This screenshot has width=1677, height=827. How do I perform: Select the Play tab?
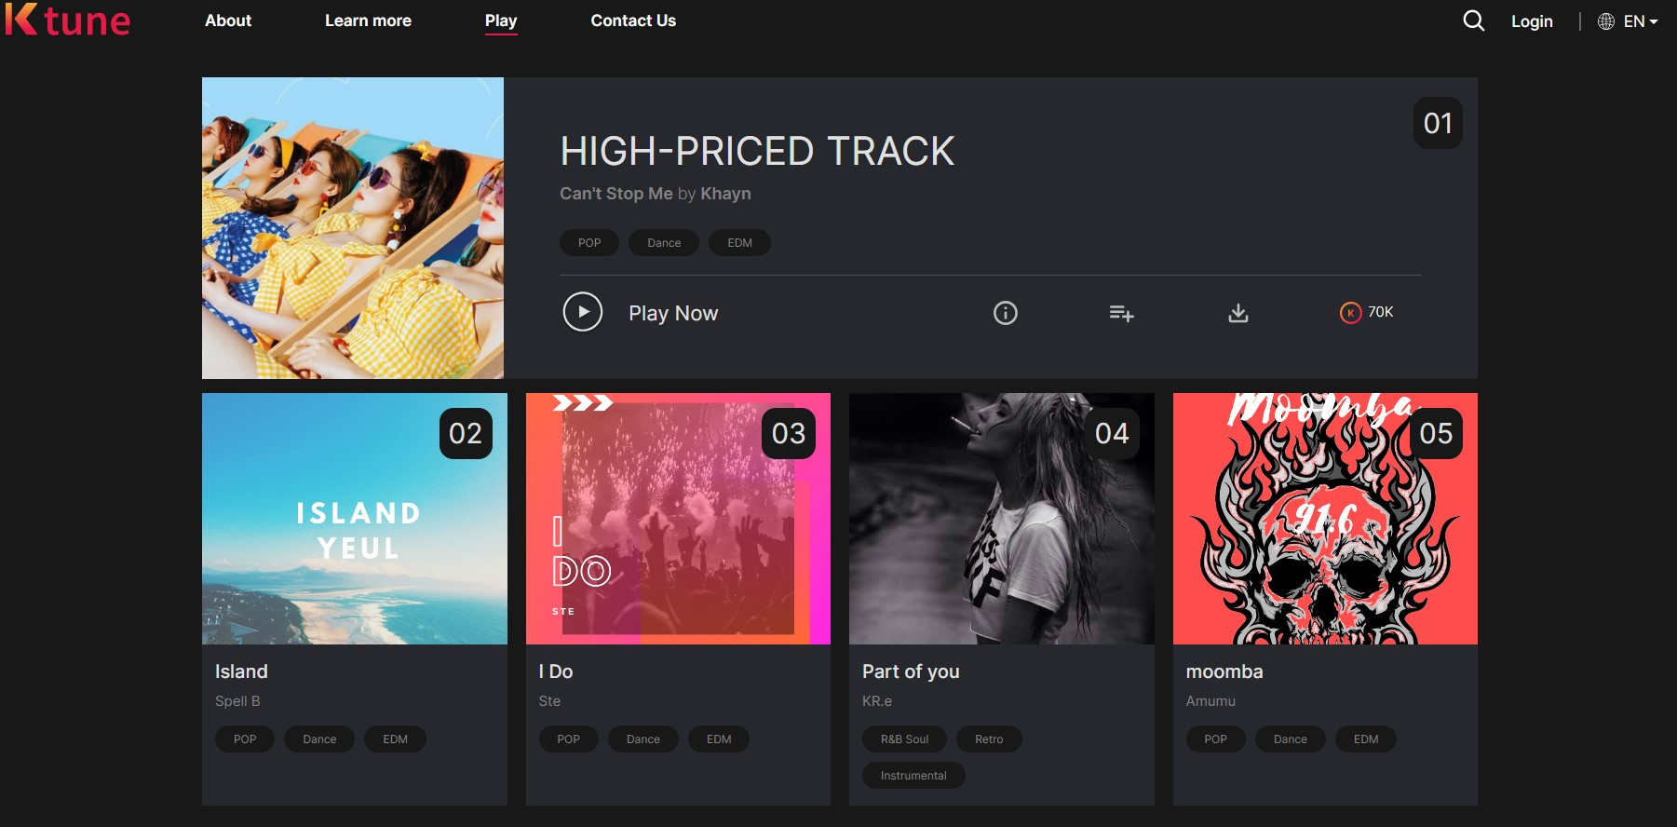tap(501, 21)
